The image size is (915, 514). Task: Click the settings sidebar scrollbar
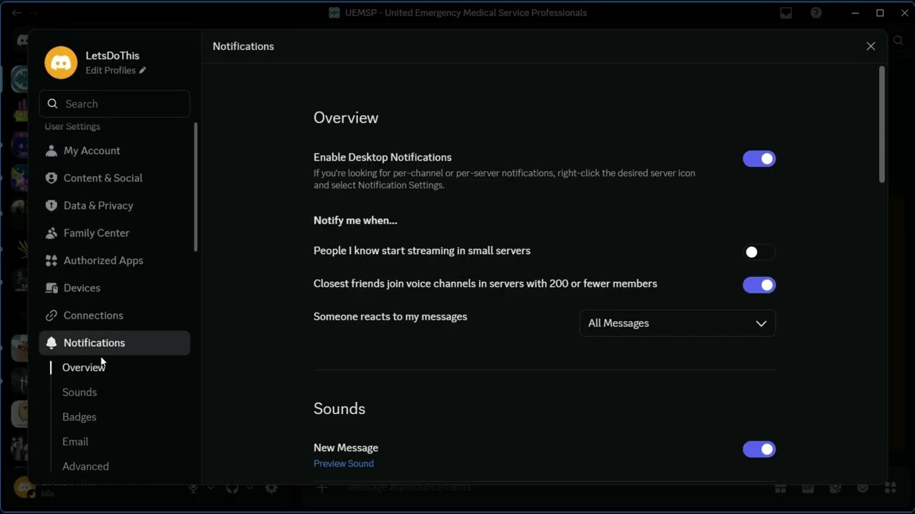coord(196,187)
